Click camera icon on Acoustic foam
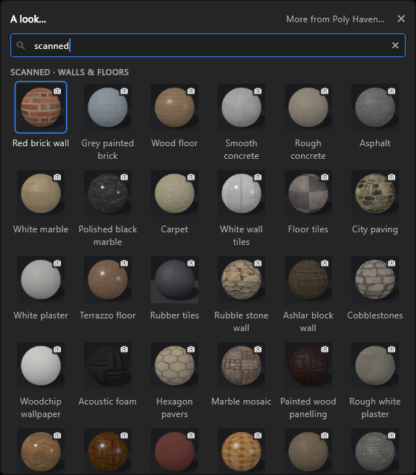Screen dimensions: 416x475 pyautogui.click(x=124, y=349)
